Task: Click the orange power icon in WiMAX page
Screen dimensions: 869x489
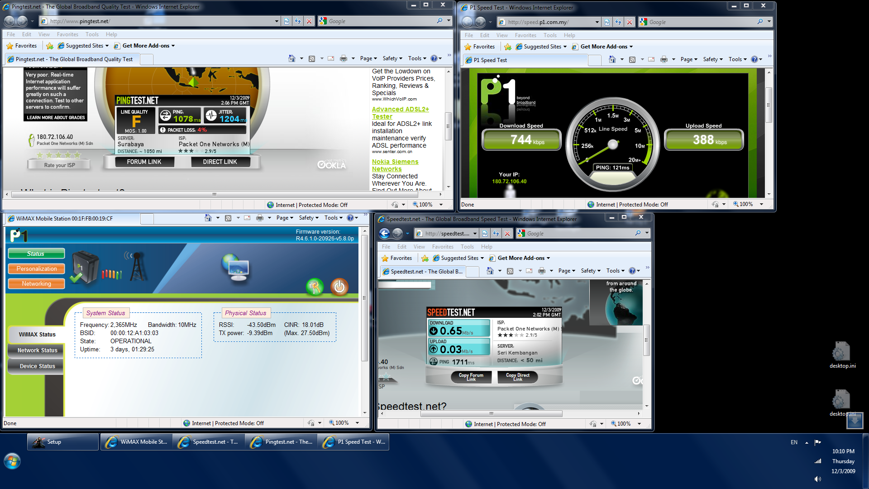Action: (x=339, y=287)
